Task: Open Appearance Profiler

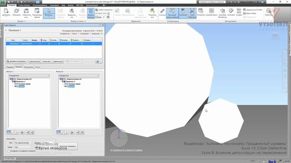Action: point(253,10)
